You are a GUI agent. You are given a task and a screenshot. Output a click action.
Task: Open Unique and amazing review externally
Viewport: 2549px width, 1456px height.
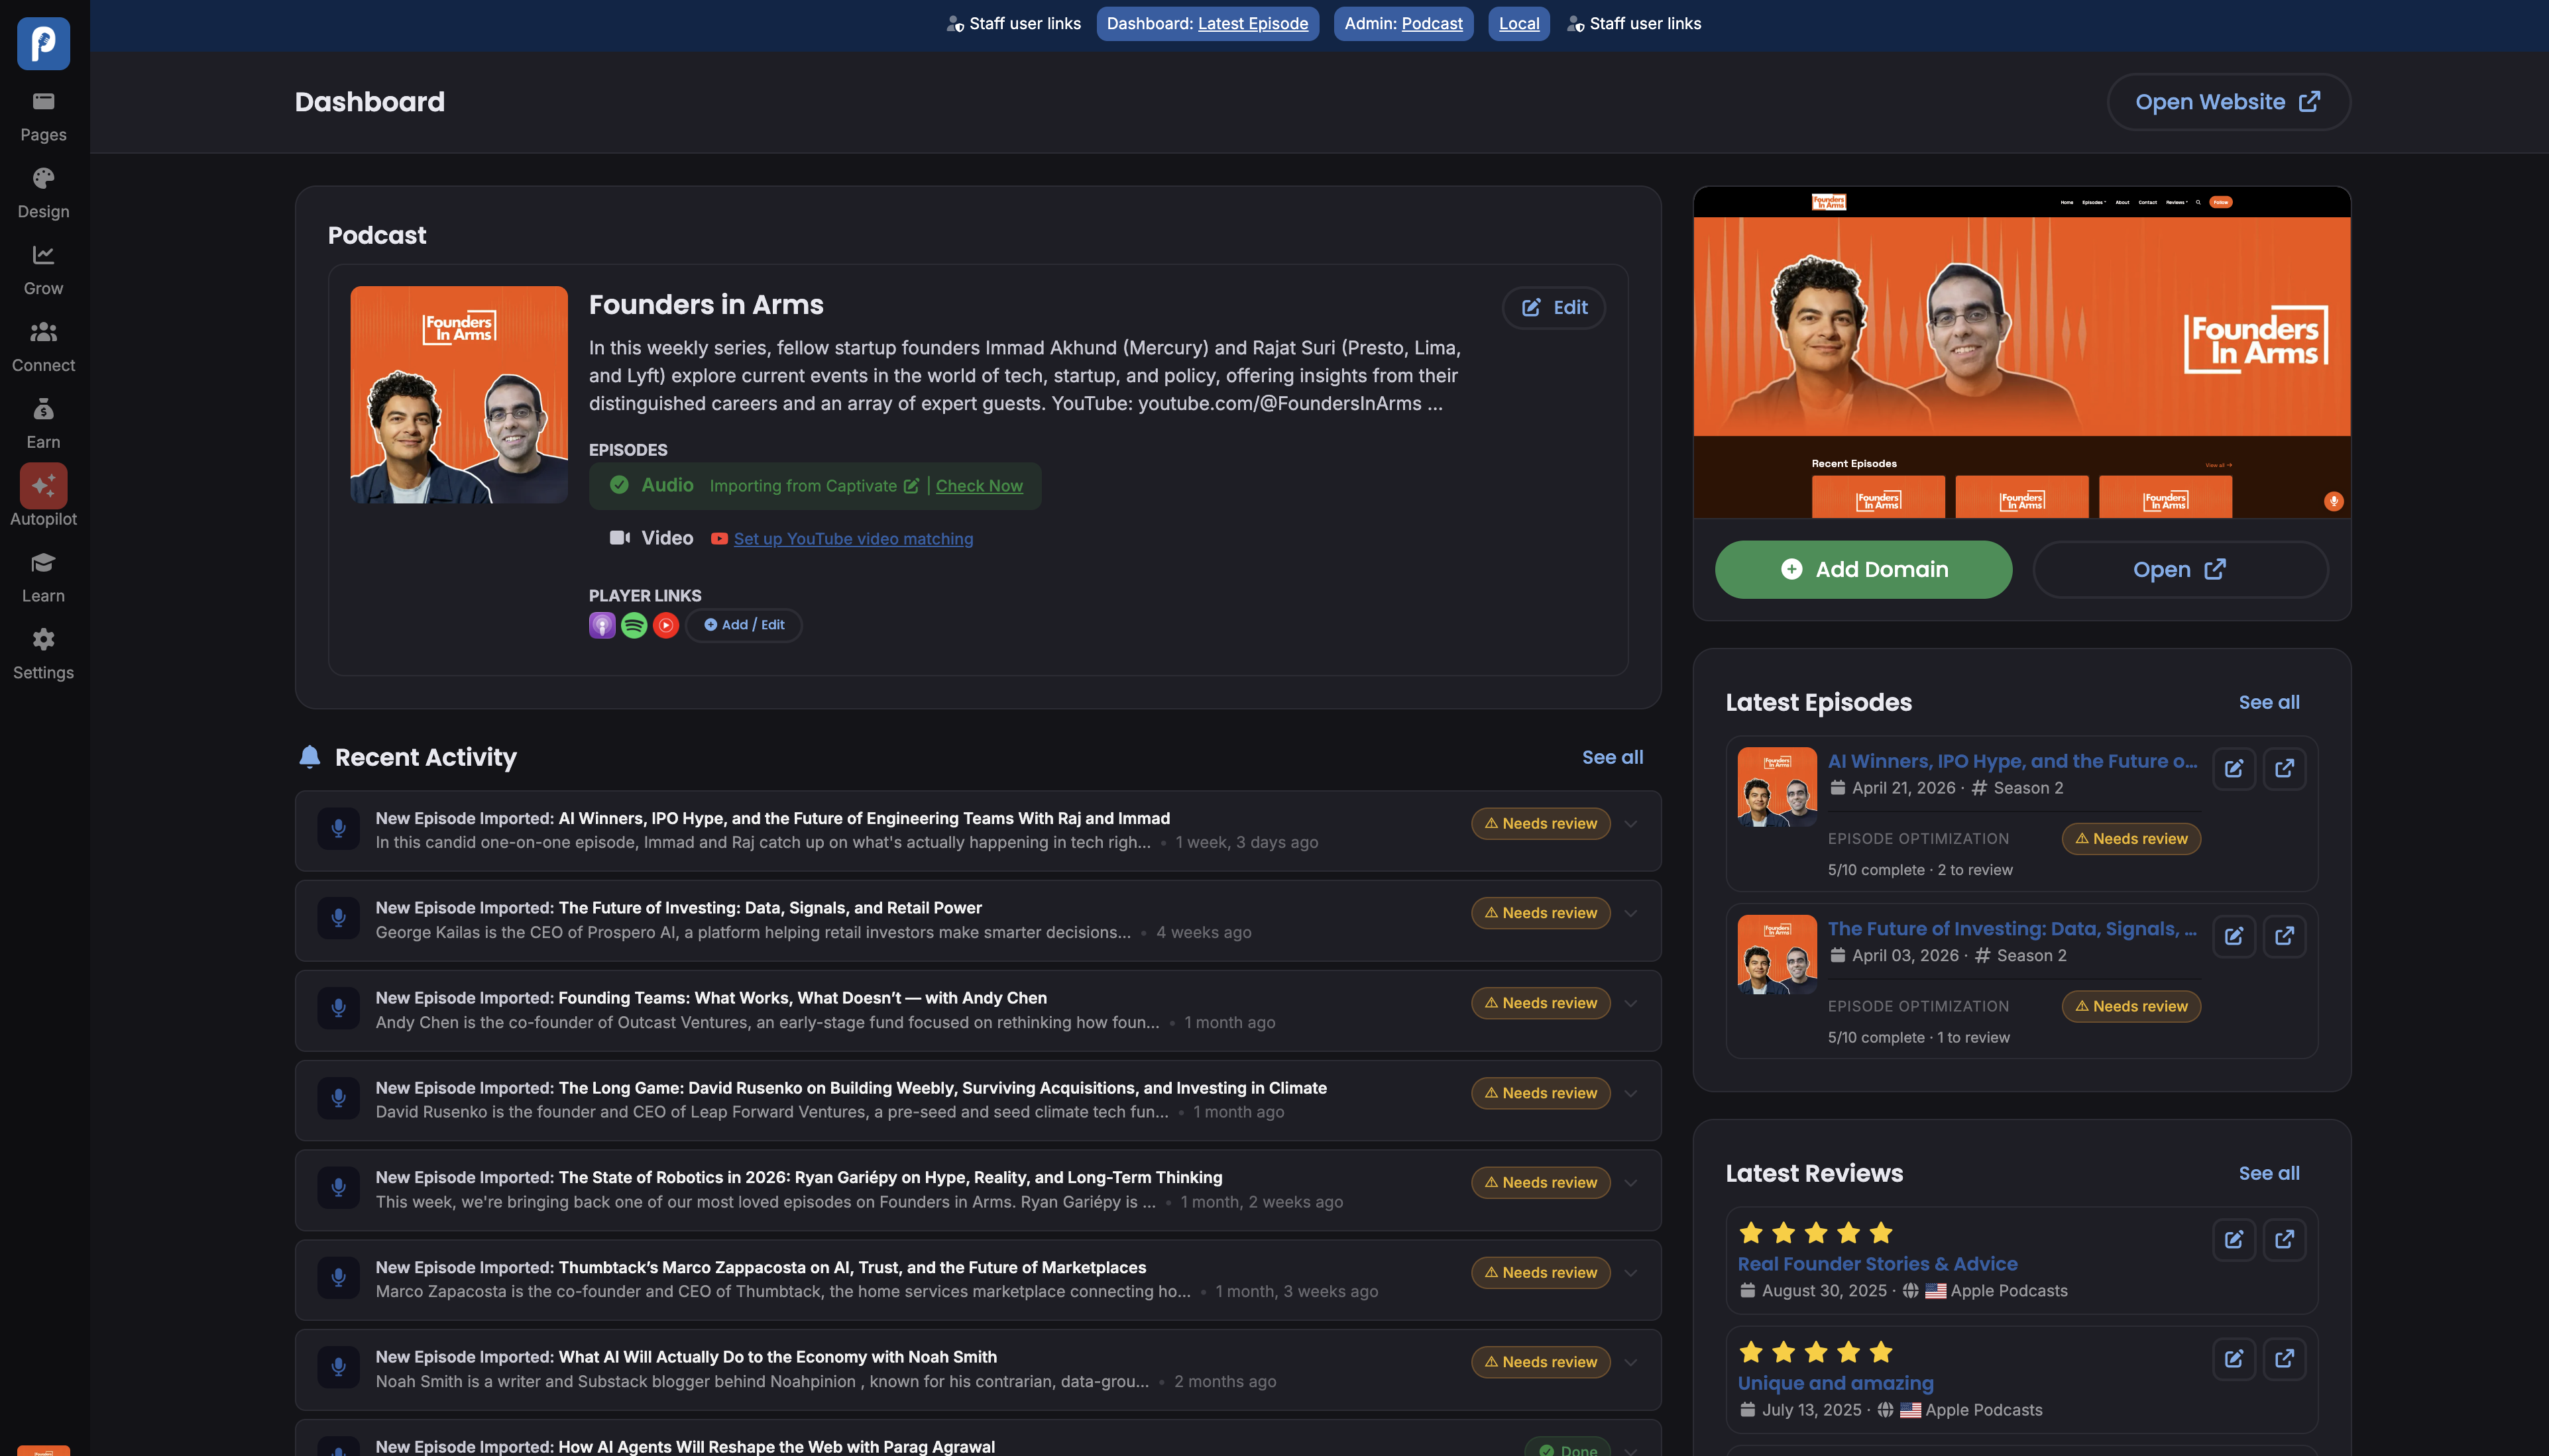2285,1358
